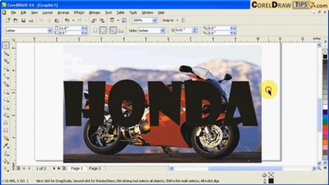Click the Welcome Screen icon
Screen dimensions: 329x185
(x=124, y=21)
